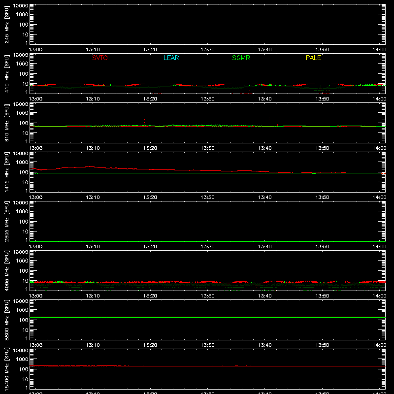This screenshot has height=394, width=394.
Task: Click 13:10 time label under 1415 MHz panel
Action: 93,197
